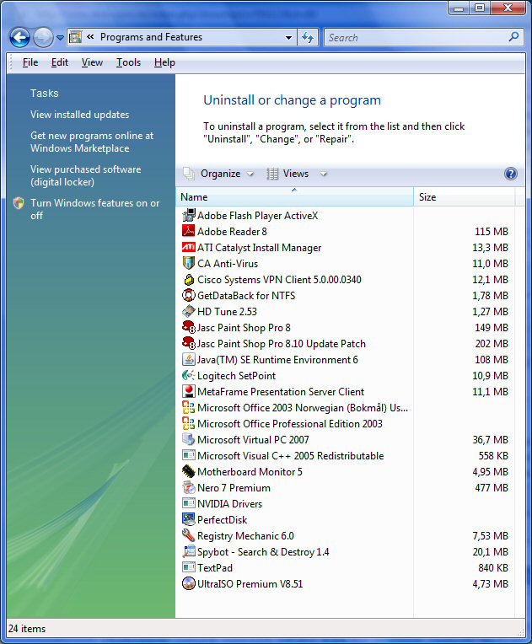Select the Logitech SetPoint entry name

[x=237, y=376]
